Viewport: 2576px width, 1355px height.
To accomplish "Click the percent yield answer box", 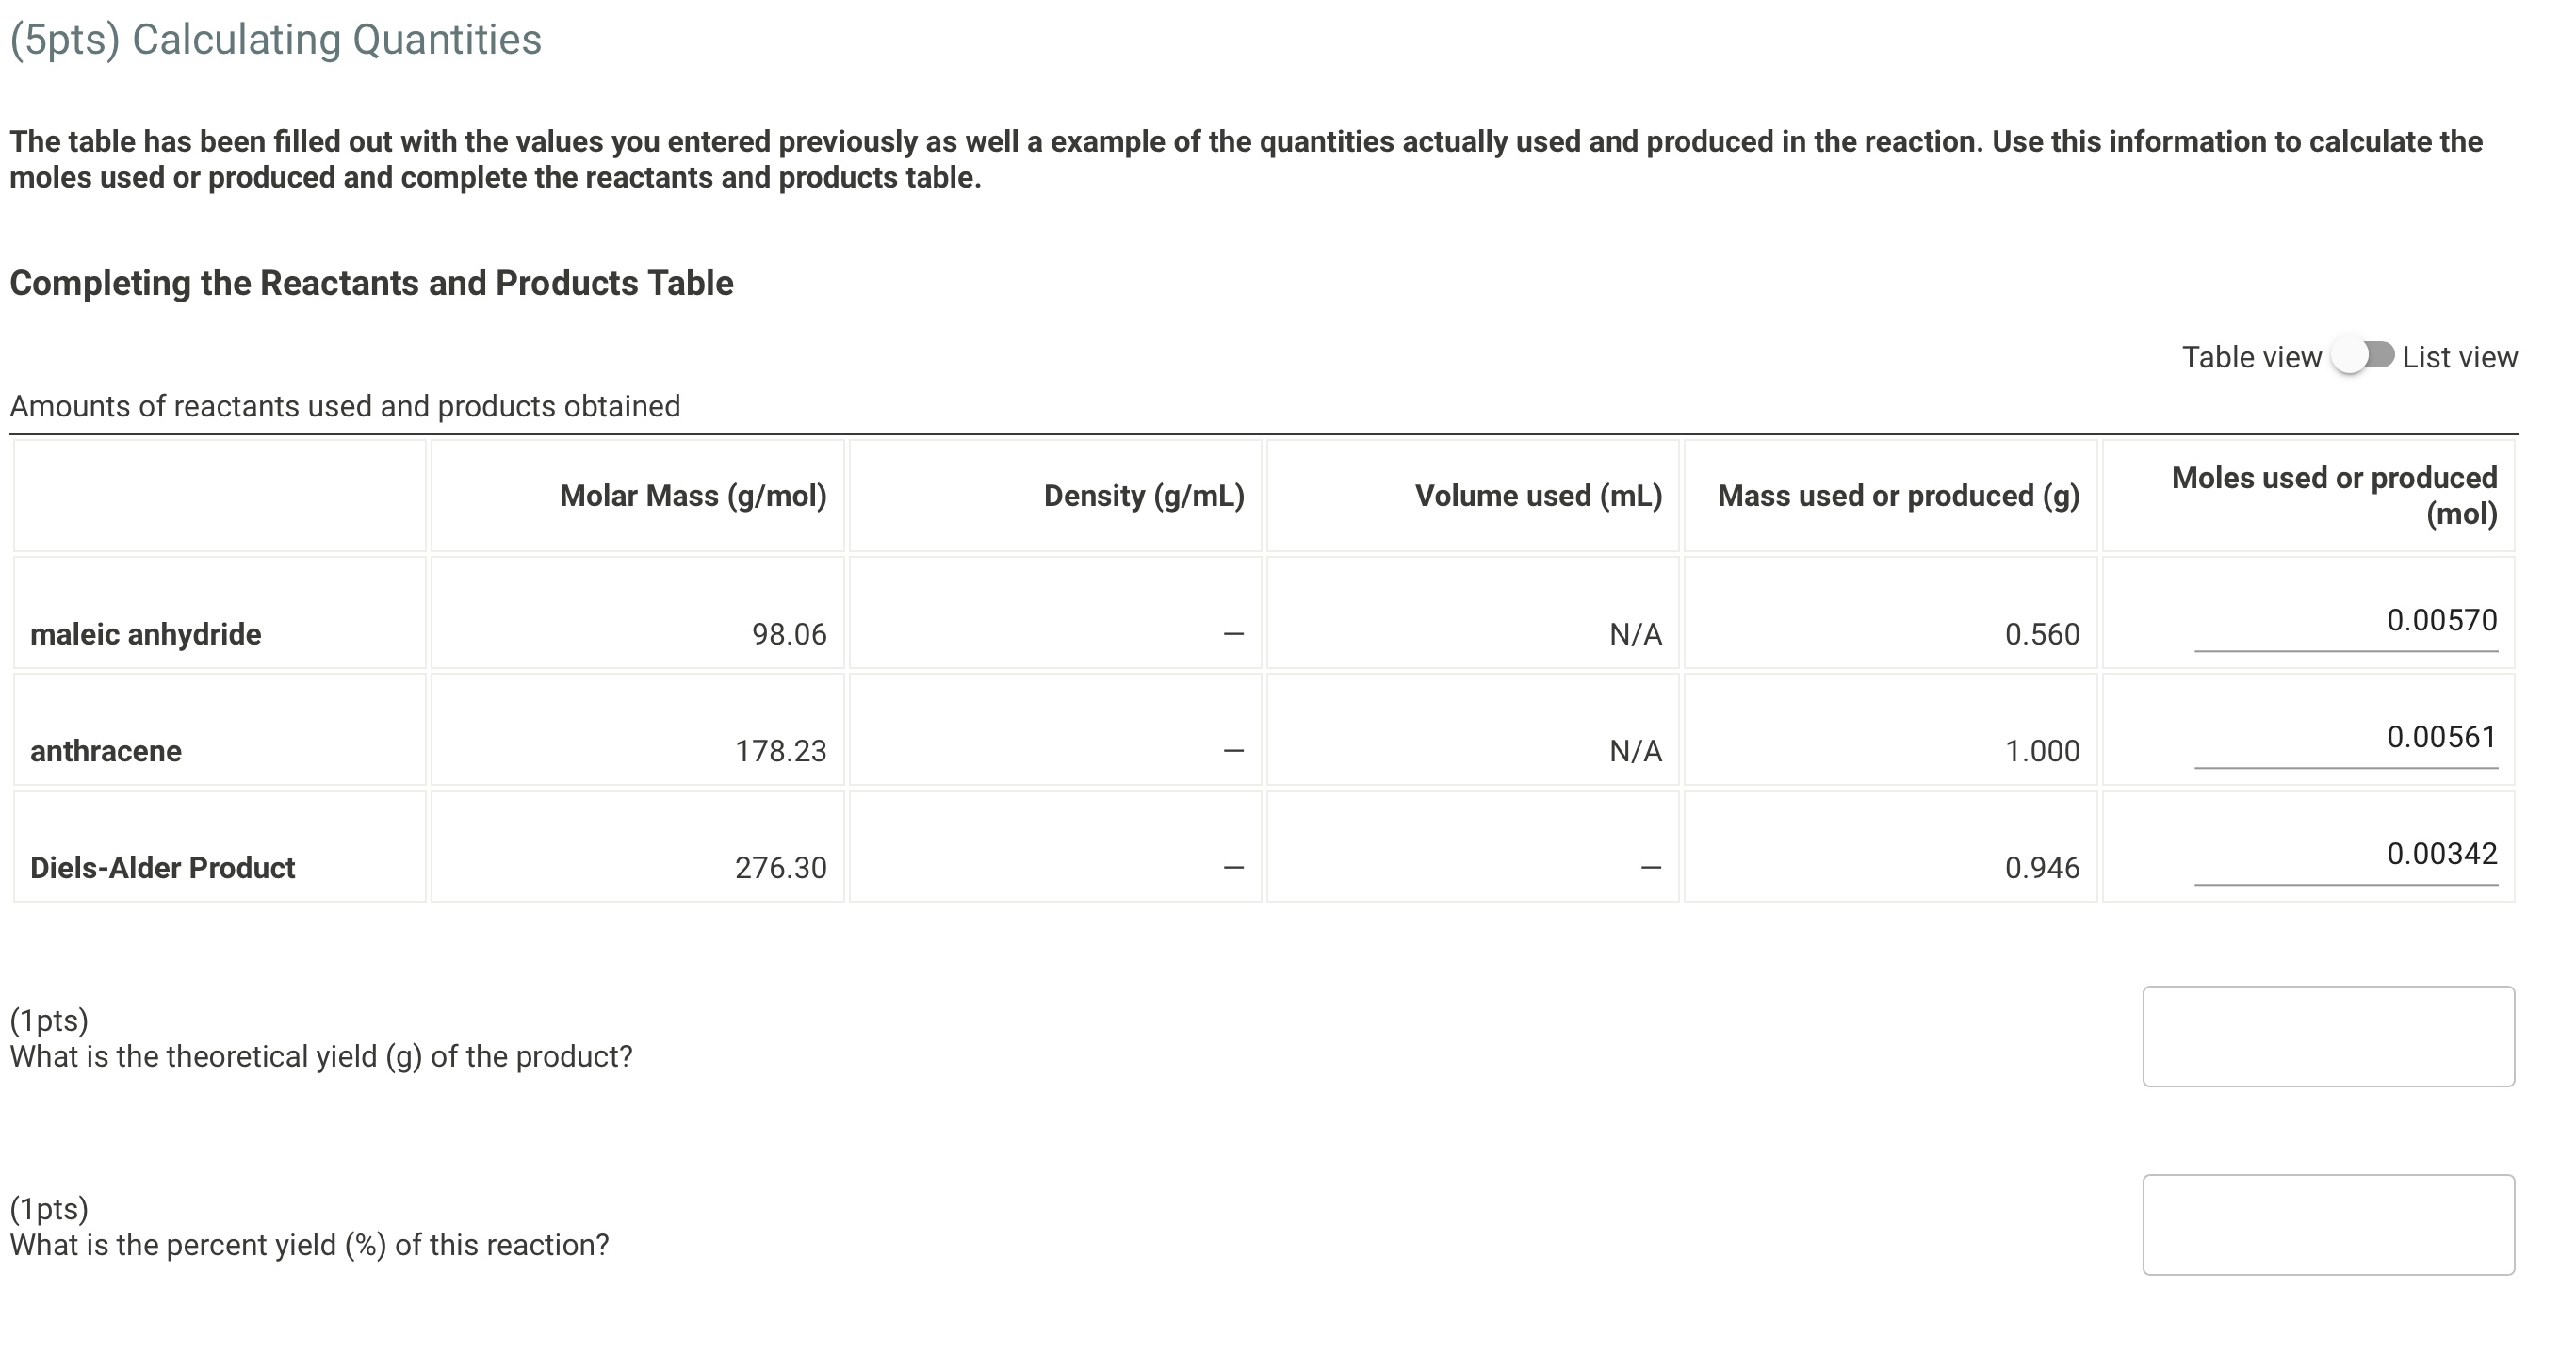I will 2331,1224.
